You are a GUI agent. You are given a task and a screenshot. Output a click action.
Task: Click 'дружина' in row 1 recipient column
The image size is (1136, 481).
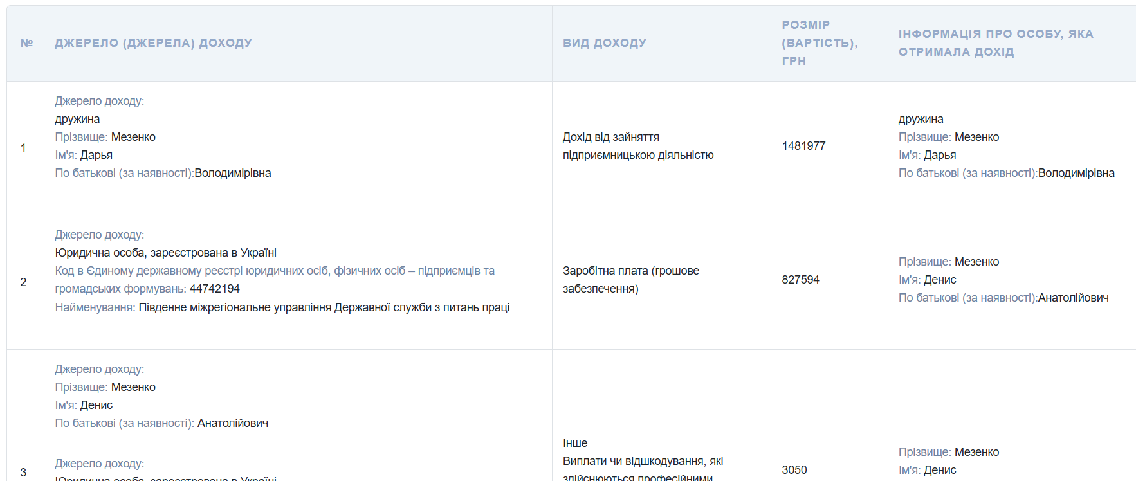coord(921,119)
